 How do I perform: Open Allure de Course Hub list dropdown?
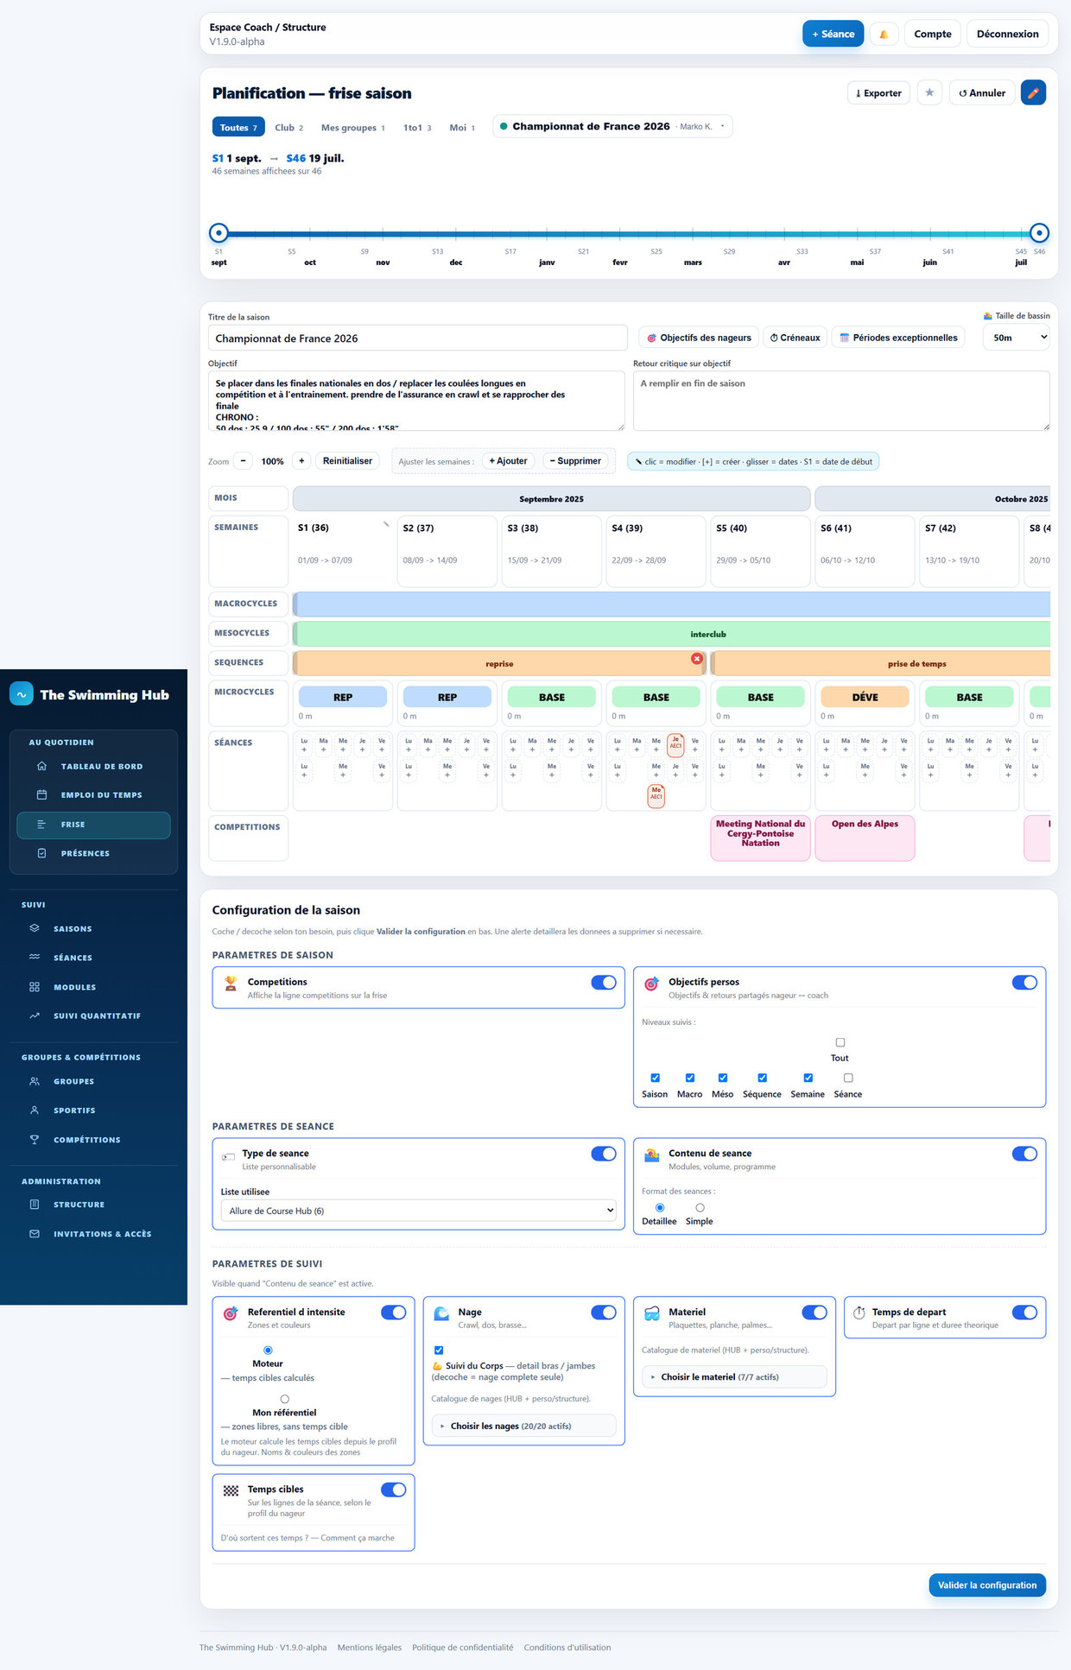click(419, 1211)
